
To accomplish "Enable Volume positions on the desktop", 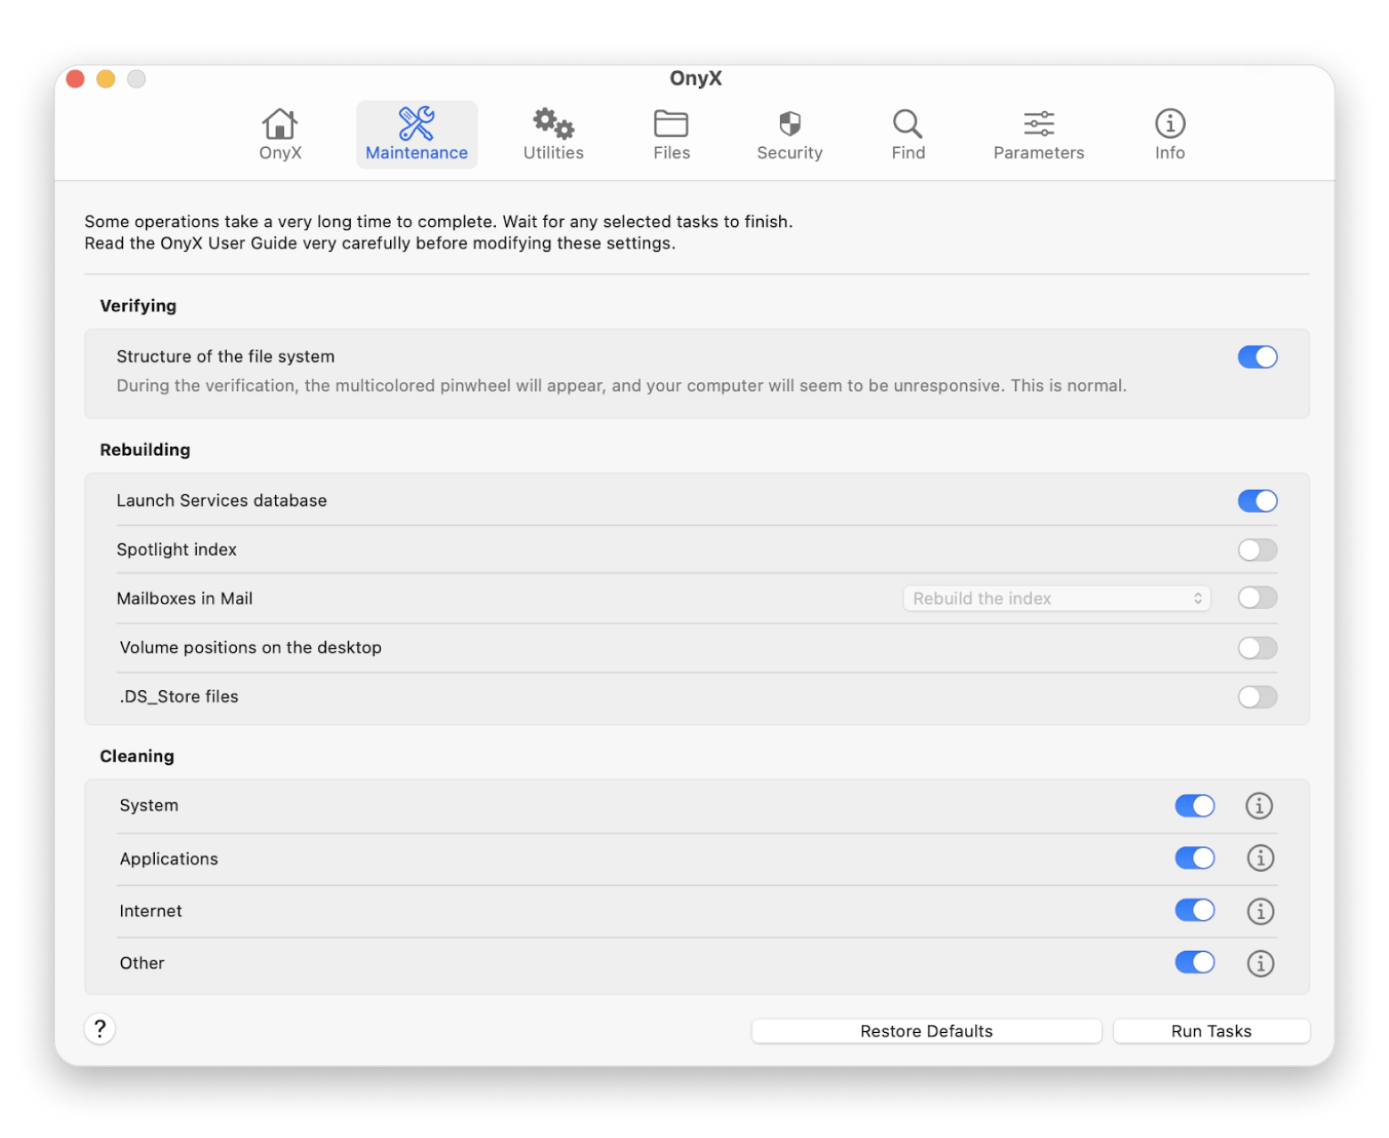I will coord(1257,648).
